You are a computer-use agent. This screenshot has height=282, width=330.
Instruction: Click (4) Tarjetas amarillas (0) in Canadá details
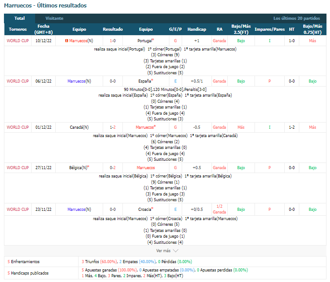[165, 148]
